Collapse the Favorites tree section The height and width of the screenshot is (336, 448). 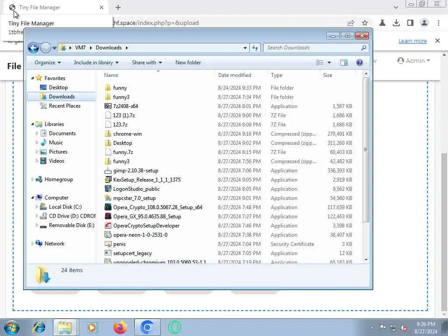click(x=32, y=78)
